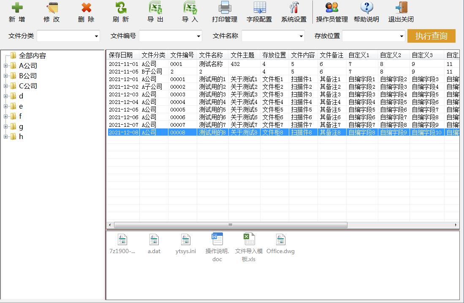This screenshot has height=303, width=464.
Task: Expand the A公司 tree node
Action: [x=6, y=66]
